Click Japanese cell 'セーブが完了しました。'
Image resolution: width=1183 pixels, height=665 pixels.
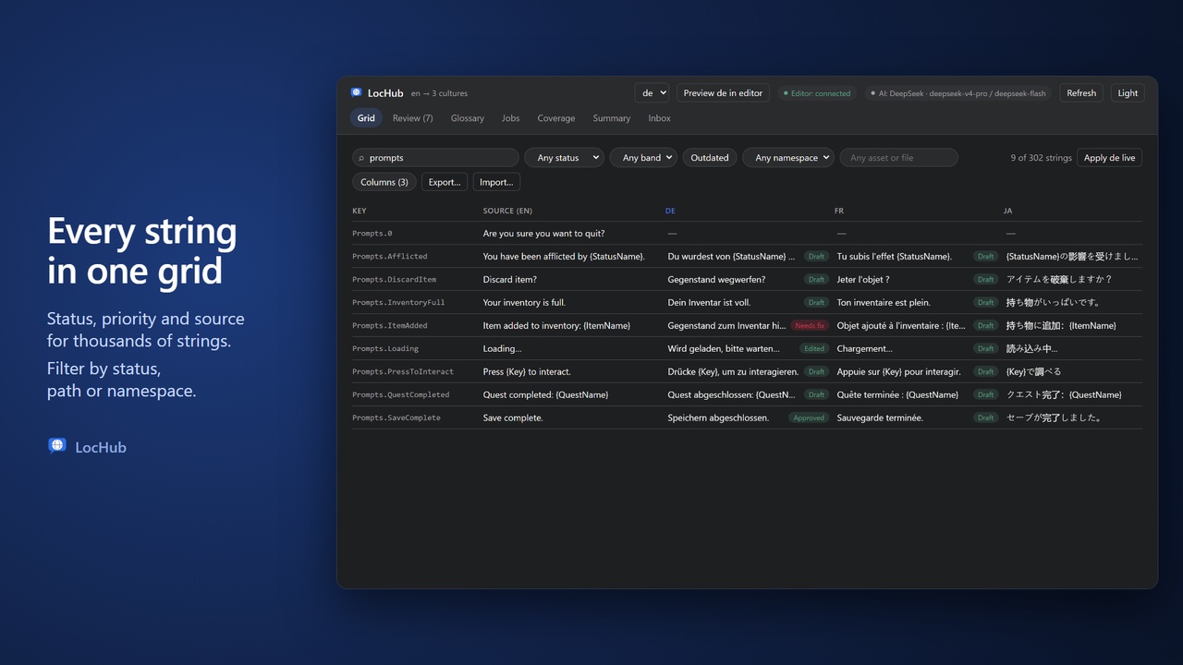[1054, 417]
